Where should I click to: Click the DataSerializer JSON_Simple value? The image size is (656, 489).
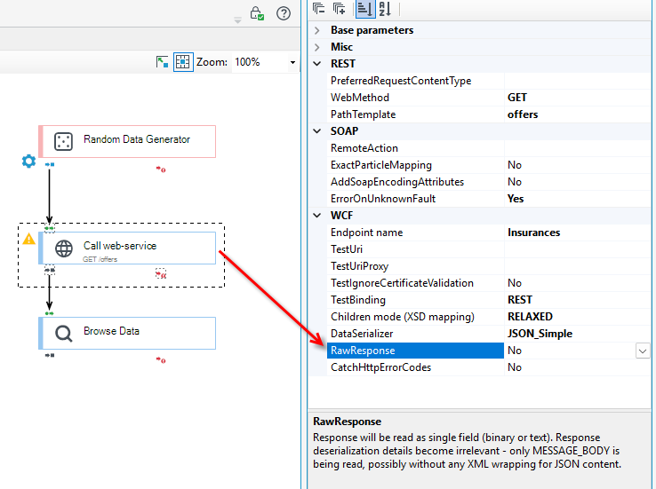tap(540, 334)
